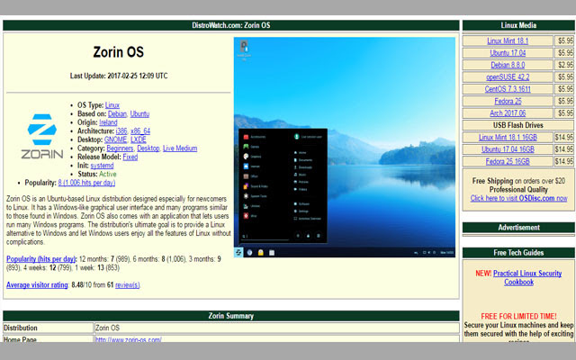This screenshot has height=360, width=576.
Task: Open Practical Linux Security Cookbook link
Action: (527, 278)
